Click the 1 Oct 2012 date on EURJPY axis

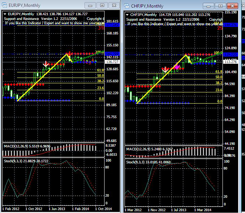coord(34,209)
